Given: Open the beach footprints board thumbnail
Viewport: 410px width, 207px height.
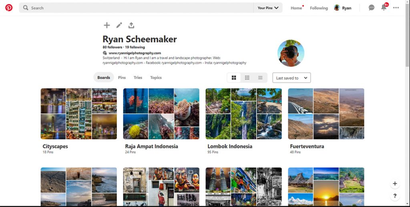Looking at the screenshot, I should [79, 187].
